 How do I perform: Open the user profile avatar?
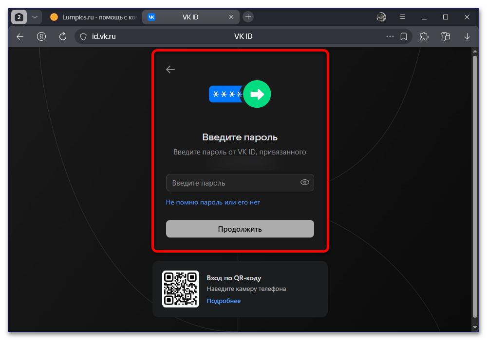tap(381, 17)
